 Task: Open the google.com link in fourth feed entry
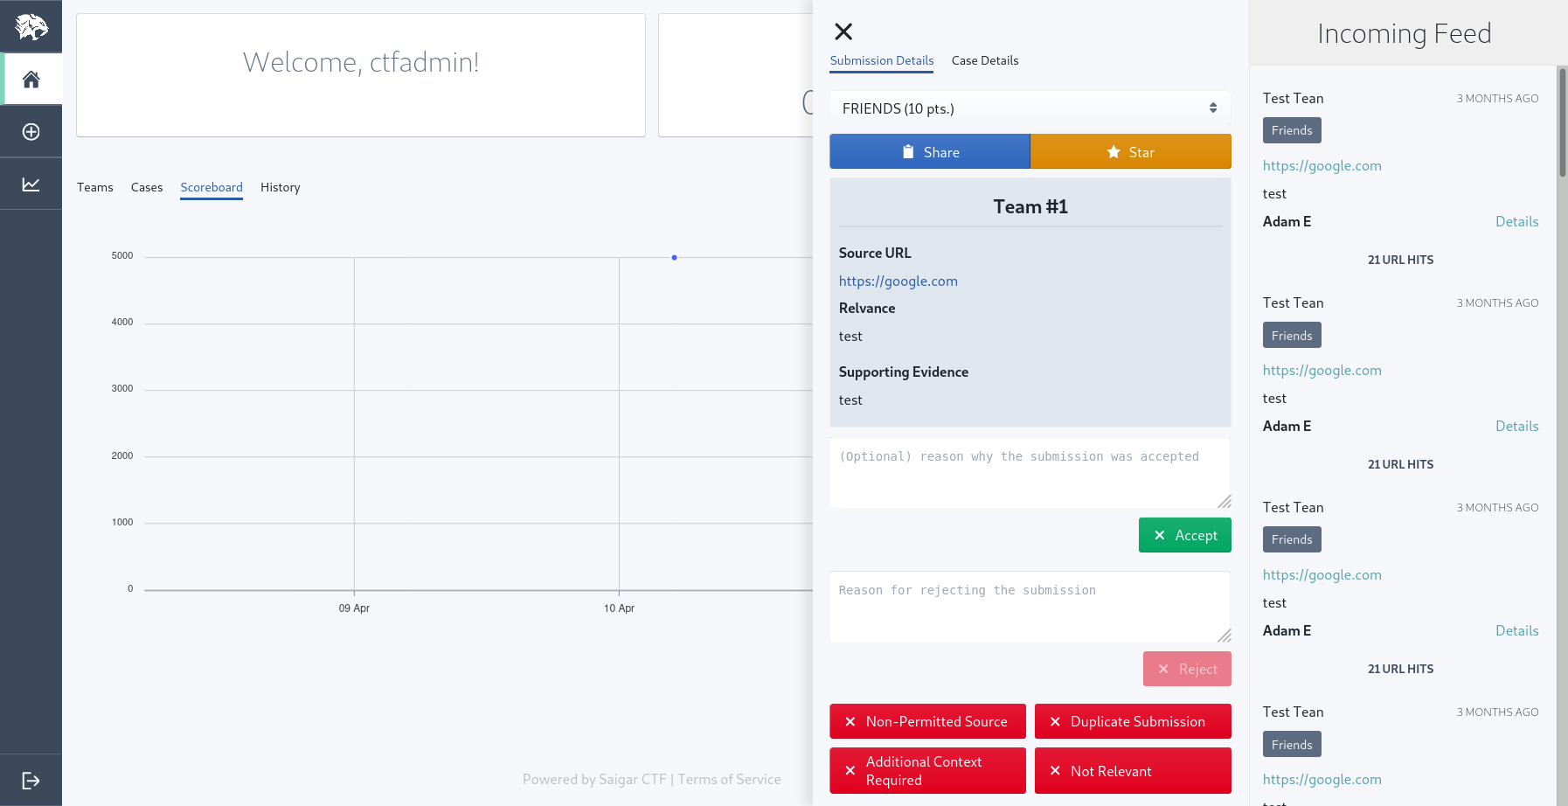pos(1322,779)
